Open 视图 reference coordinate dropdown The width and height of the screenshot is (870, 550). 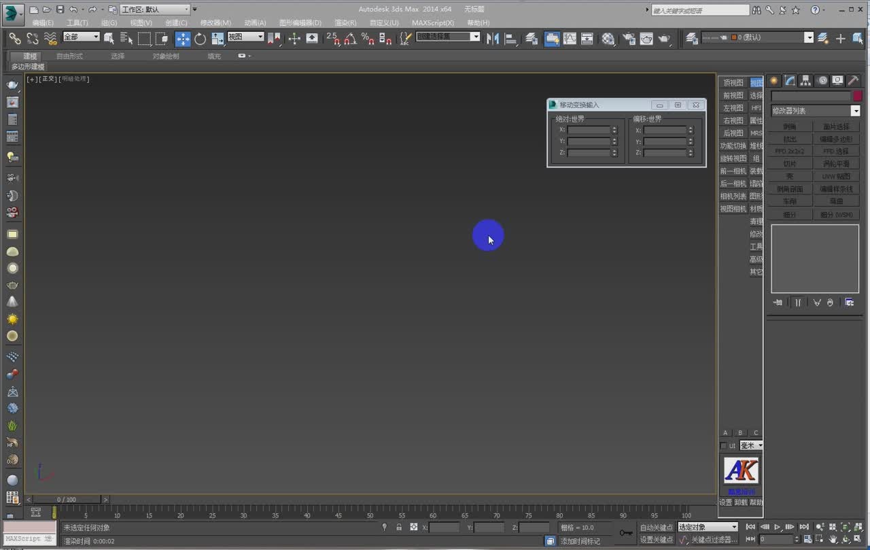tap(245, 37)
